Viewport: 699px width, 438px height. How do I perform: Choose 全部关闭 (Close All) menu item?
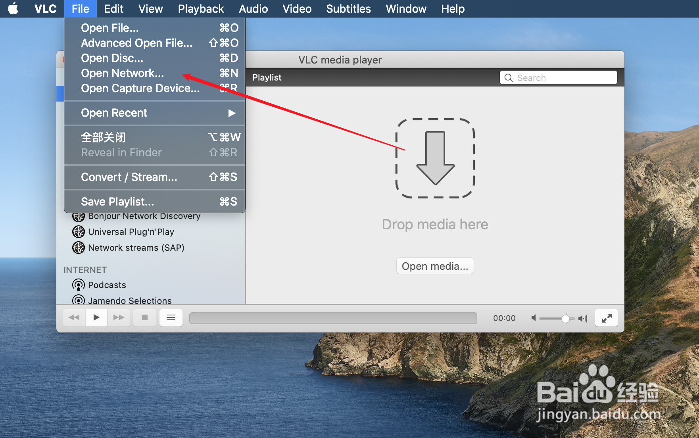click(155, 137)
